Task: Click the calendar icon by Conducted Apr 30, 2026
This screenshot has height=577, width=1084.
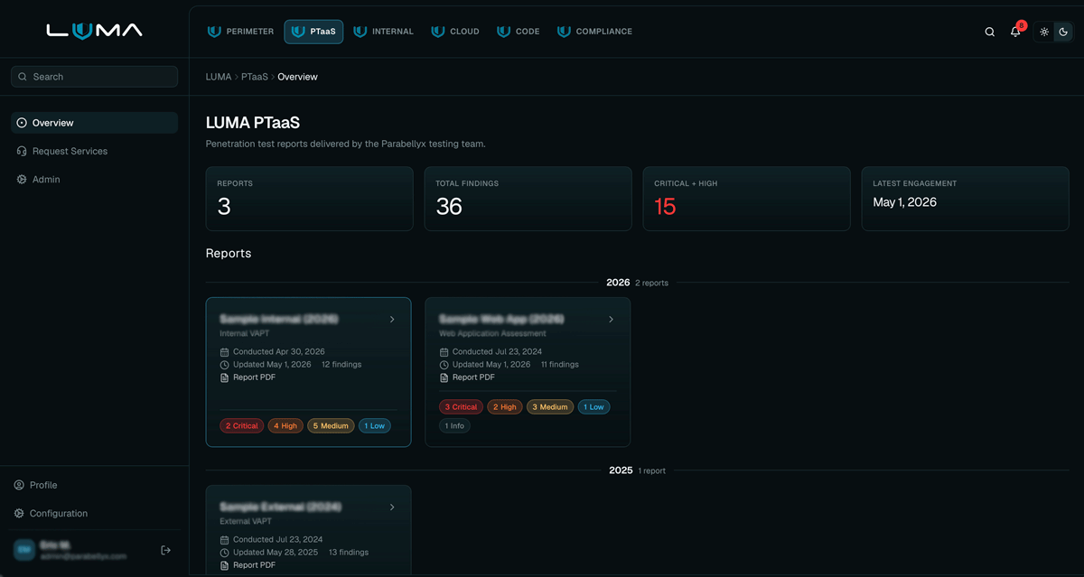Action: pyautogui.click(x=225, y=351)
